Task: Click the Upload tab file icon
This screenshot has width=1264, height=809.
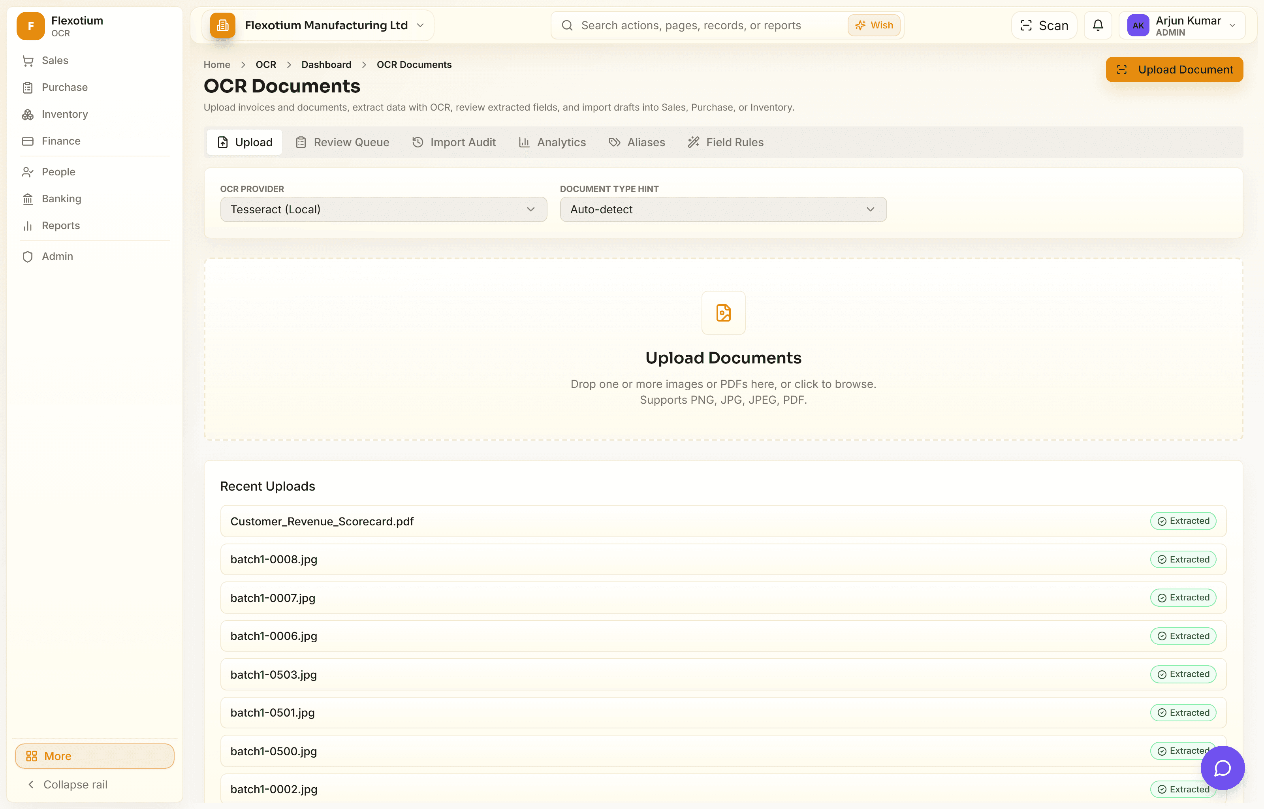Action: click(x=223, y=142)
